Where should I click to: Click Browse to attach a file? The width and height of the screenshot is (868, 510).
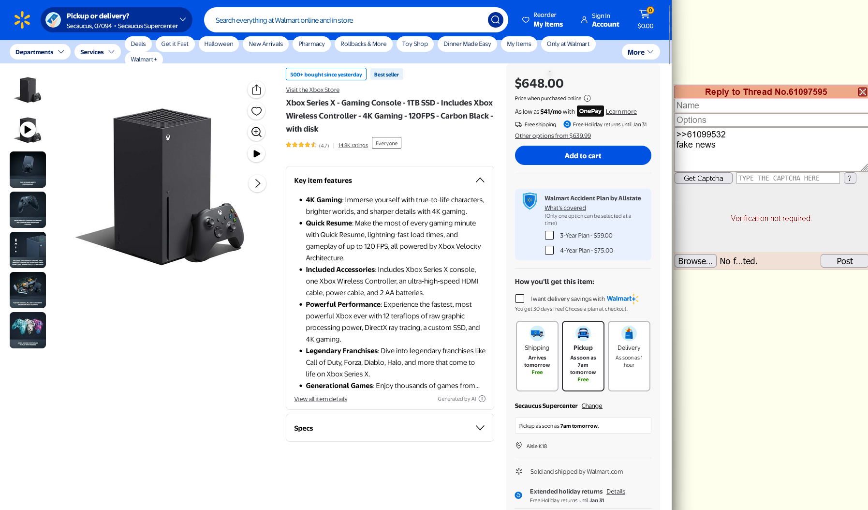tap(695, 261)
